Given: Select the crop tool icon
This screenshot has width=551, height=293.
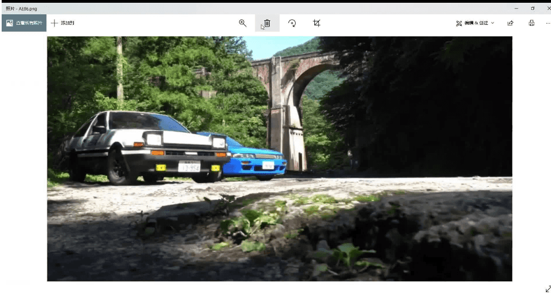Looking at the screenshot, I should (x=317, y=23).
